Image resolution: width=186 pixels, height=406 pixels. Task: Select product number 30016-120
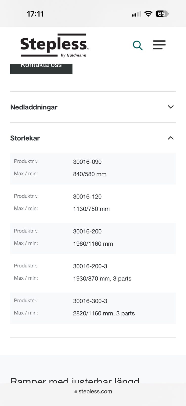[x=87, y=196]
